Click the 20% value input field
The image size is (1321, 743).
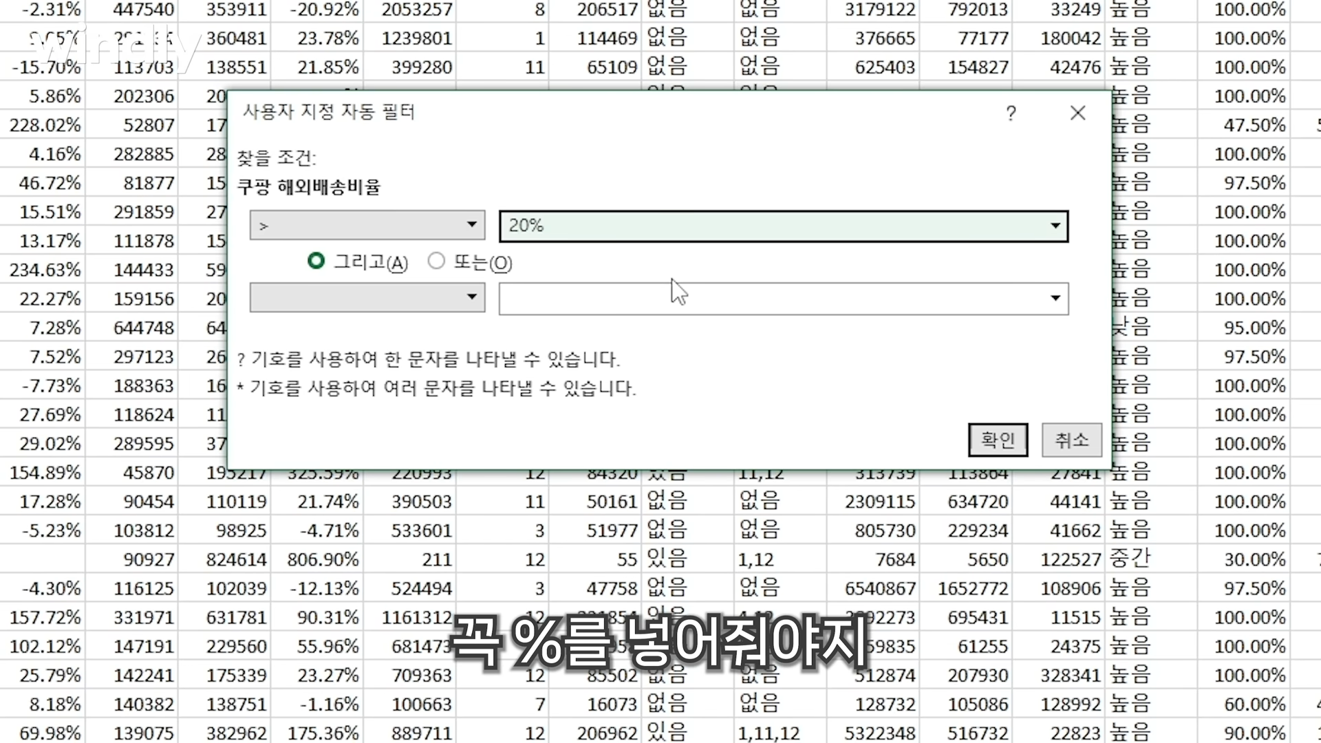(771, 226)
